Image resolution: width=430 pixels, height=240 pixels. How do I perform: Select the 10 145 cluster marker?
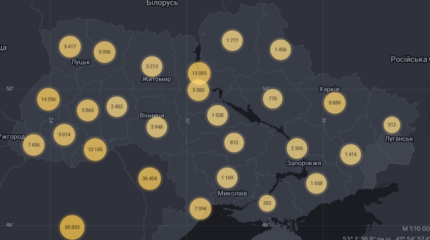coord(95,149)
